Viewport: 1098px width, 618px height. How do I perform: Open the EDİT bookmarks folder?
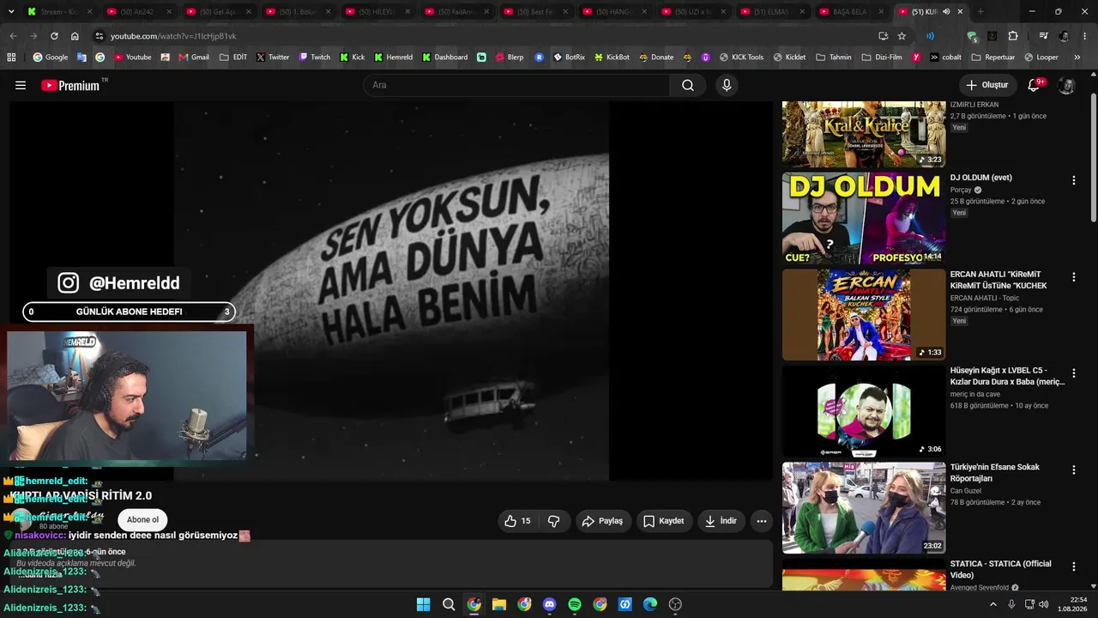pos(233,58)
